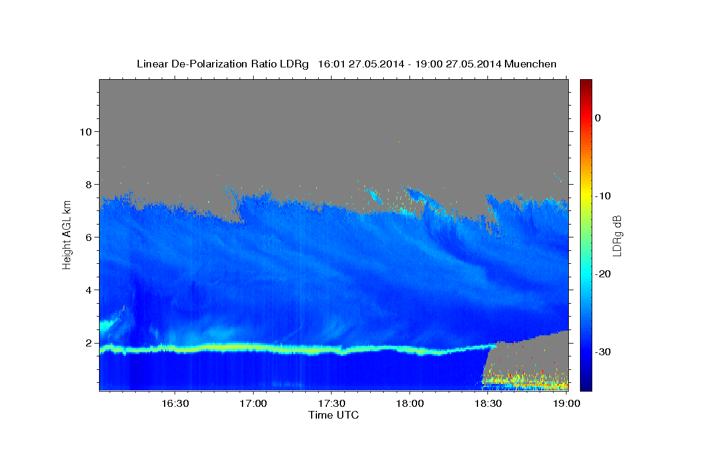Click the dark blue bottom of colorbar

586,386
